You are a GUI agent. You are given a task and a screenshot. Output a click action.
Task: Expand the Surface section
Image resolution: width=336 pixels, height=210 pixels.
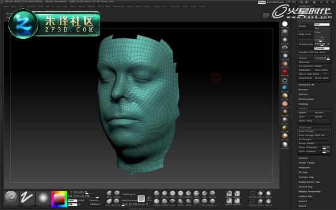(x=303, y=94)
